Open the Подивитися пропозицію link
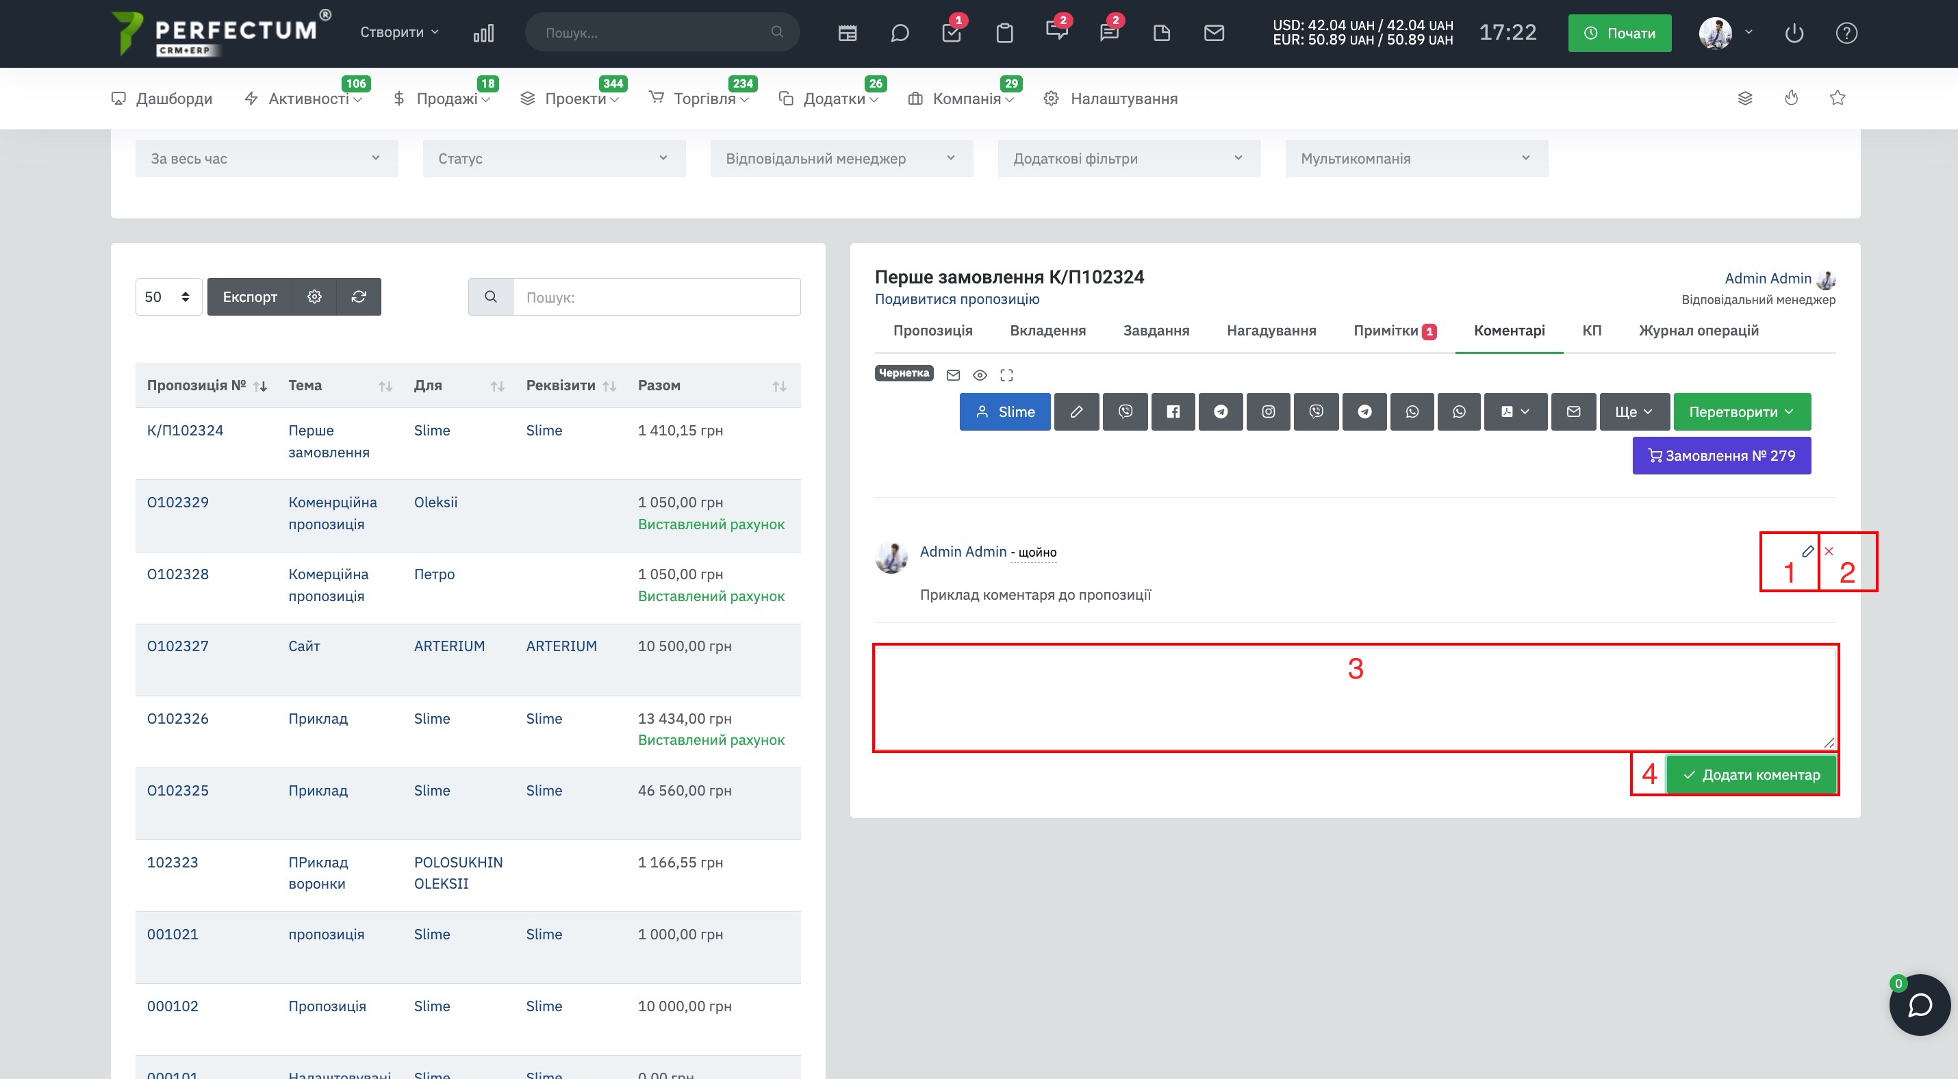Image resolution: width=1958 pixels, height=1079 pixels. pos(957,299)
